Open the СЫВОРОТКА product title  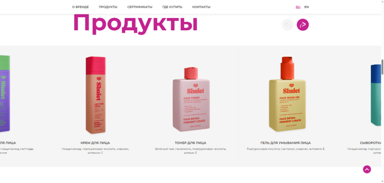point(371,143)
